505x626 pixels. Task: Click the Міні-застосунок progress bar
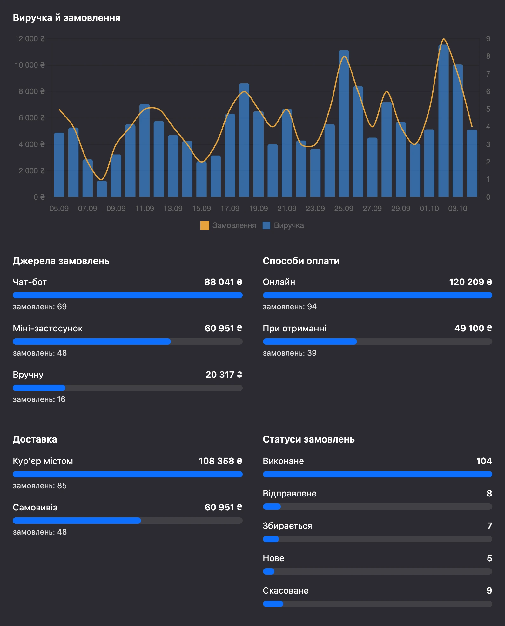pos(128,342)
